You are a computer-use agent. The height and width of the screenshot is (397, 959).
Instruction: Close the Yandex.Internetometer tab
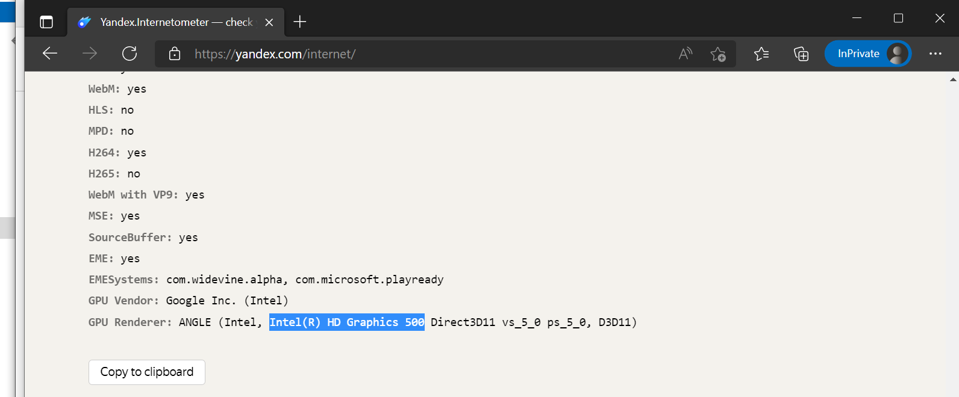[269, 22]
